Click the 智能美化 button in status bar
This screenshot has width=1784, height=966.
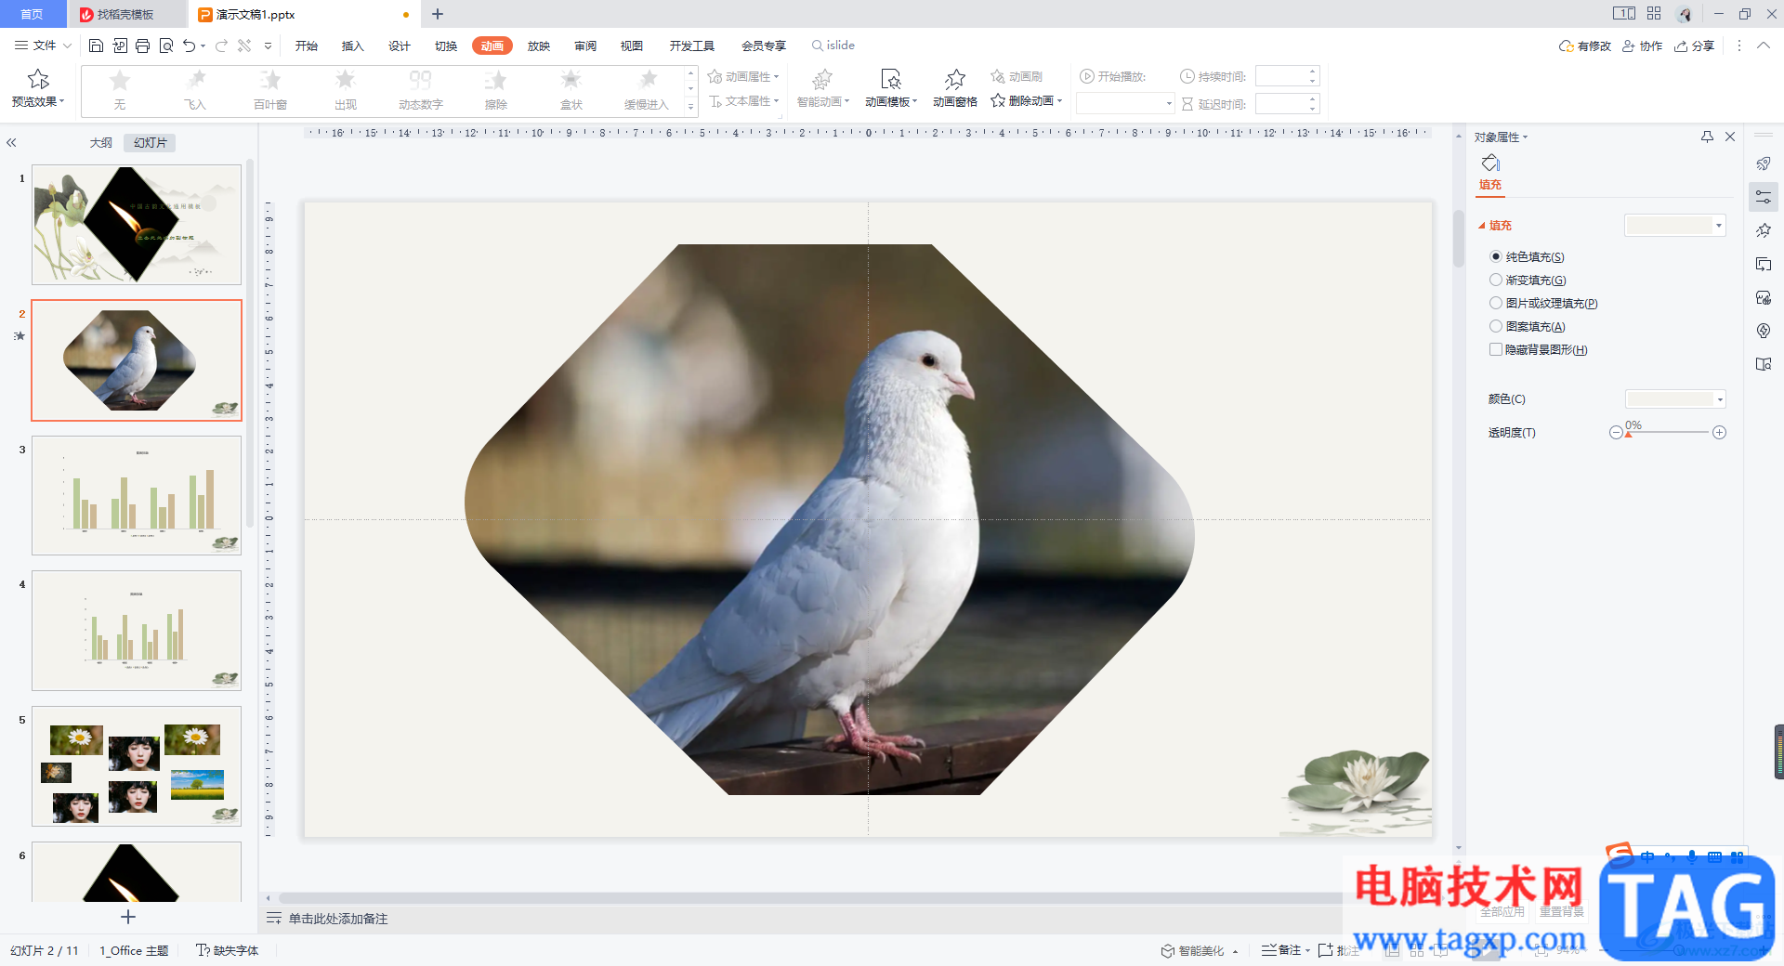click(x=1200, y=950)
